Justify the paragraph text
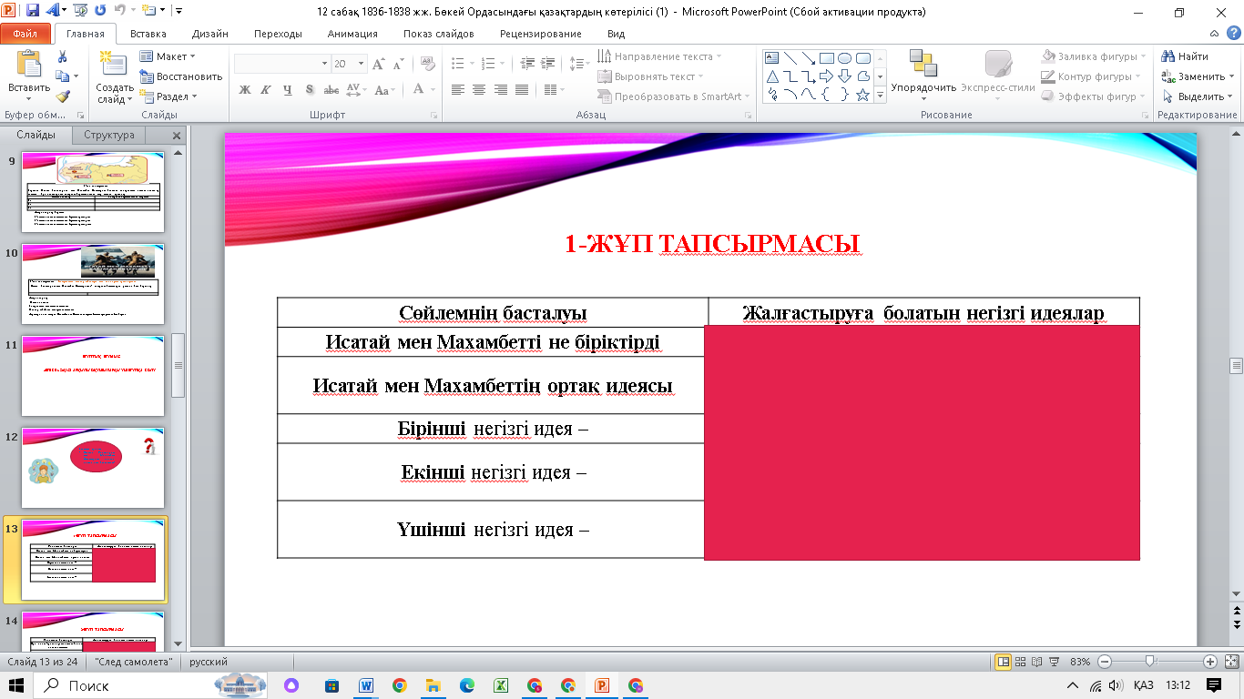The width and height of the screenshot is (1244, 699). pyautogui.click(x=522, y=90)
